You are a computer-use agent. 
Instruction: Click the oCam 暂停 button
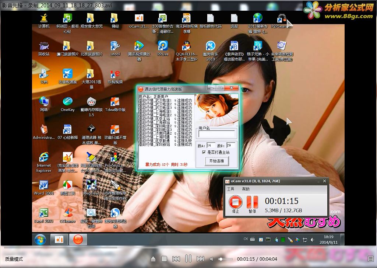point(252,204)
